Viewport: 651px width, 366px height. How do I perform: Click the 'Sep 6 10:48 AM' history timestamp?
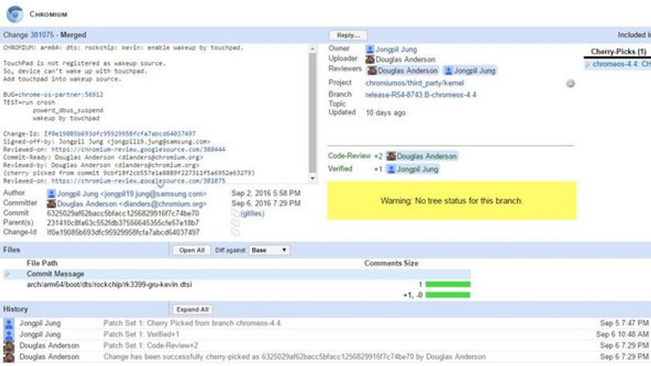click(x=623, y=334)
